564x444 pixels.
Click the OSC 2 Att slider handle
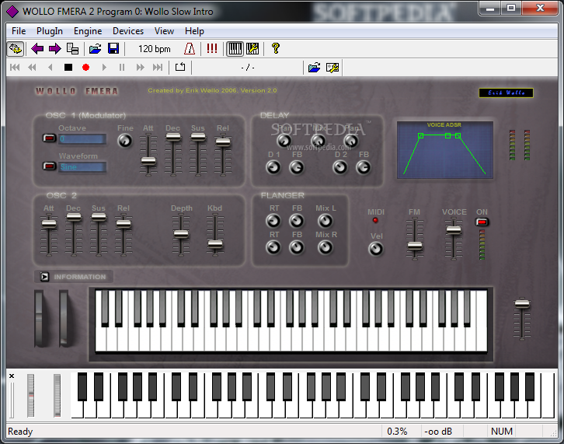tap(49, 224)
